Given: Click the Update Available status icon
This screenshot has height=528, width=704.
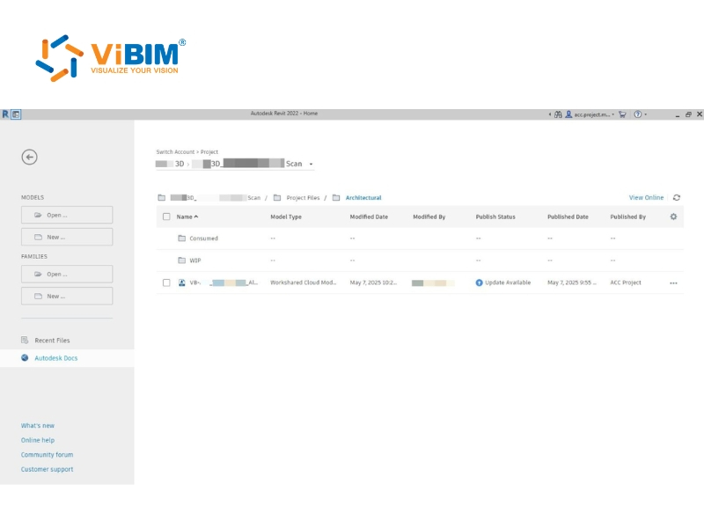Looking at the screenshot, I should tap(480, 282).
